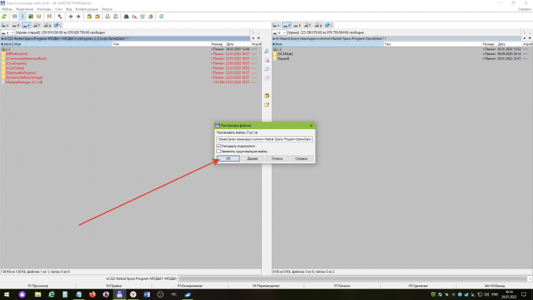
Task: Click the F7 Каталог button
Action: point(342,286)
